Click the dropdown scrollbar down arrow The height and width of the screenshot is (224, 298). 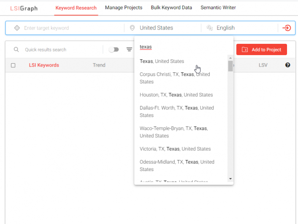point(230,179)
